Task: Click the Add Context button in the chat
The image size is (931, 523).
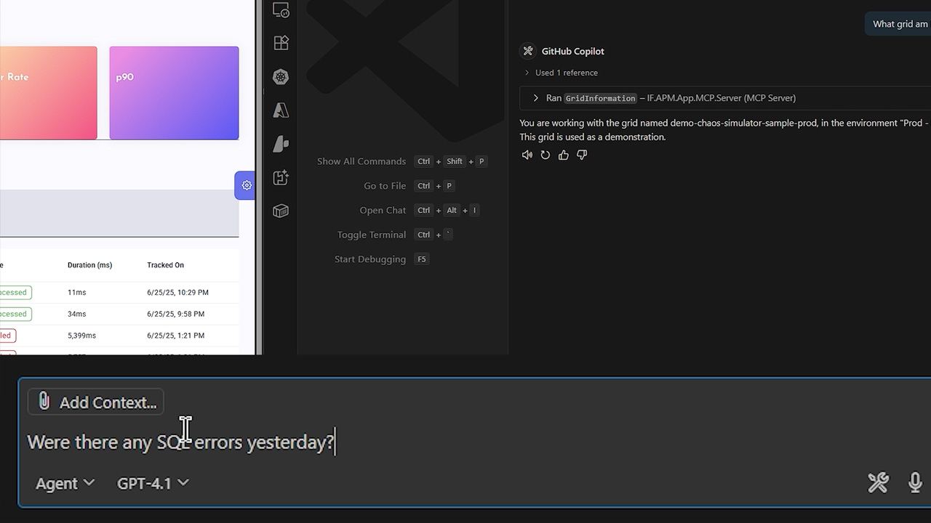Action: 95,402
